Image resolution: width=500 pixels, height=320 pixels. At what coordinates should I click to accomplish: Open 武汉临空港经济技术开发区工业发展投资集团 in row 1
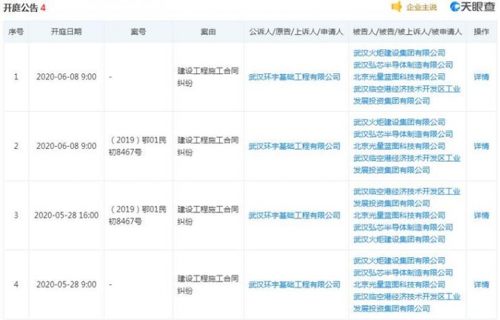pos(407,95)
